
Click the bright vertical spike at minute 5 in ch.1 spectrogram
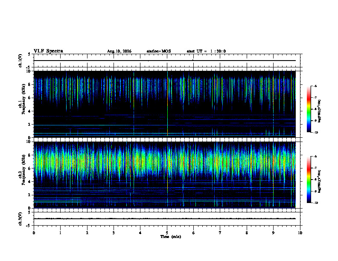167,104
